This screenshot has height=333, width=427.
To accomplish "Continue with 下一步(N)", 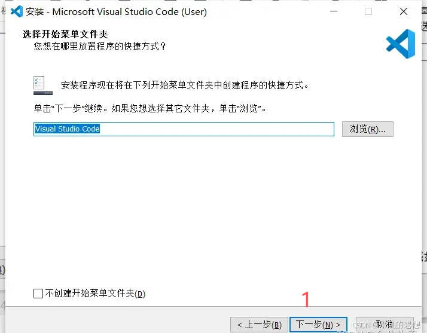I will 318,325.
